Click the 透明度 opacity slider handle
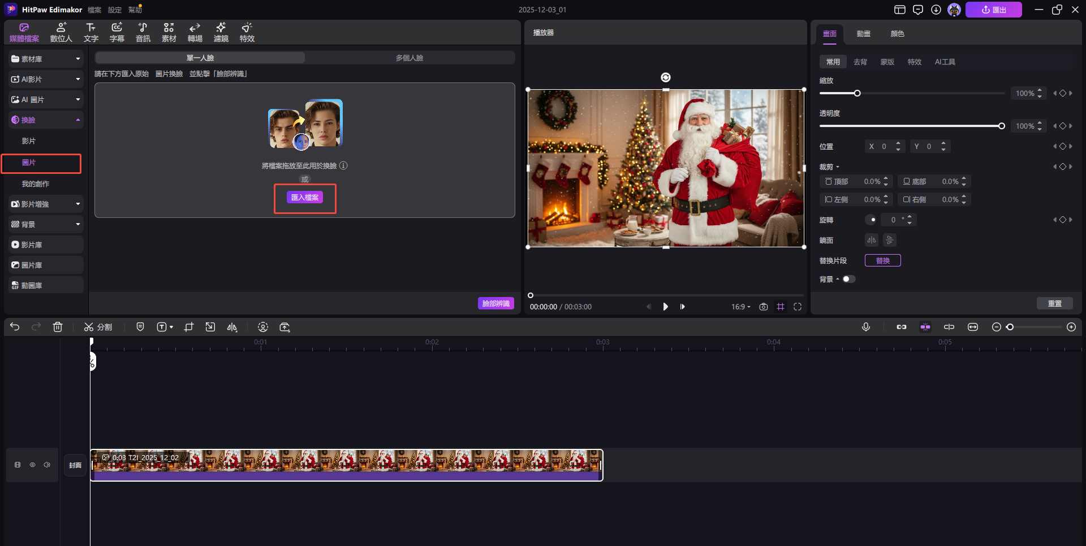Viewport: 1086px width, 546px height. [x=1001, y=126]
